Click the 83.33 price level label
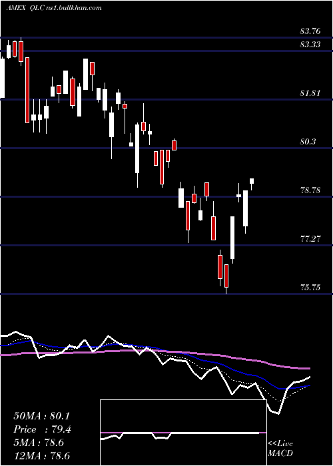The width and height of the screenshot is (333, 466). pyautogui.click(x=310, y=45)
